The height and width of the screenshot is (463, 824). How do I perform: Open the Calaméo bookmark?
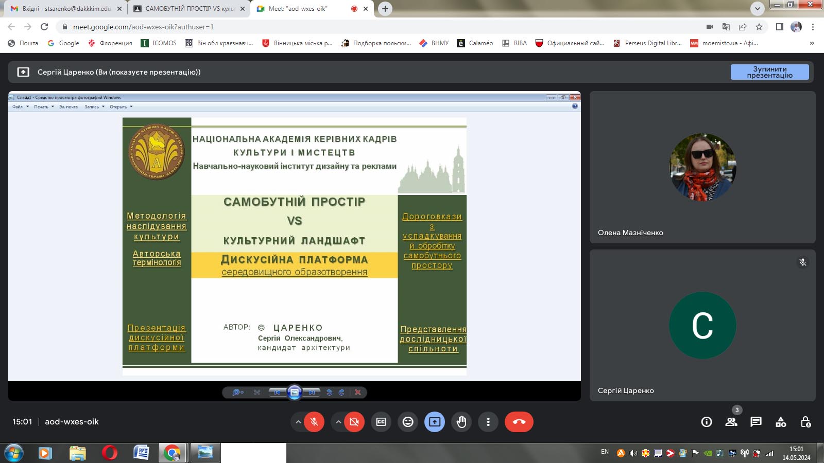pos(475,43)
